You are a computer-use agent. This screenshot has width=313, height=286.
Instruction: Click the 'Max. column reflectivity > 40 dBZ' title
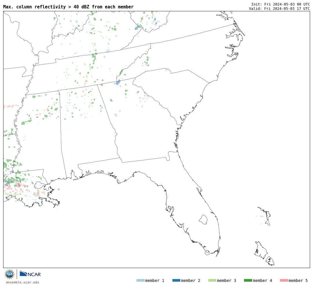pyautogui.click(x=68, y=7)
